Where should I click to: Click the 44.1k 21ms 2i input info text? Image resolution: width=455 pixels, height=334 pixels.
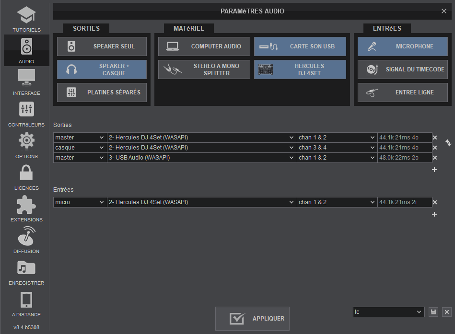(398, 202)
